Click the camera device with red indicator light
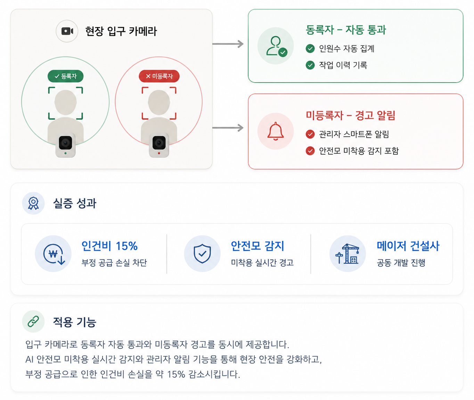The width and height of the screenshot is (474, 400). [x=159, y=145]
